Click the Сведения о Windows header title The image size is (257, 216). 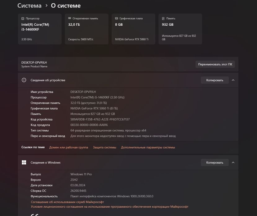(45, 163)
